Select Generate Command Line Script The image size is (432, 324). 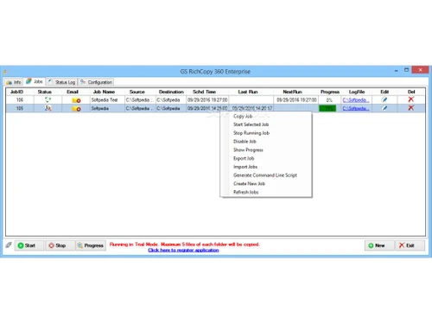(x=265, y=175)
